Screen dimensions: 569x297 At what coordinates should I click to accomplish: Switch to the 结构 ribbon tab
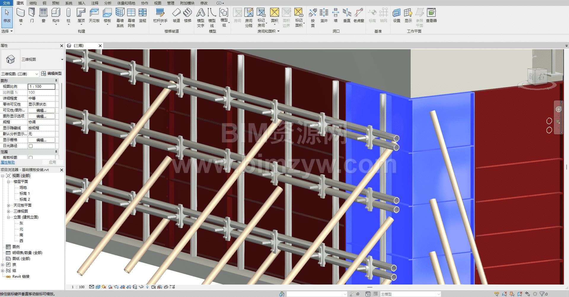point(33,3)
